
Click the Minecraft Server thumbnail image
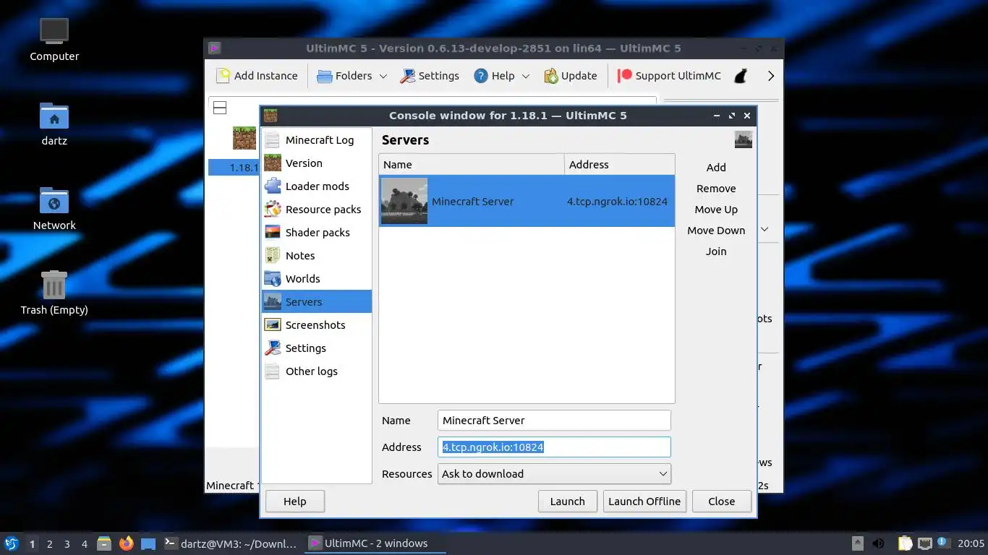(404, 201)
